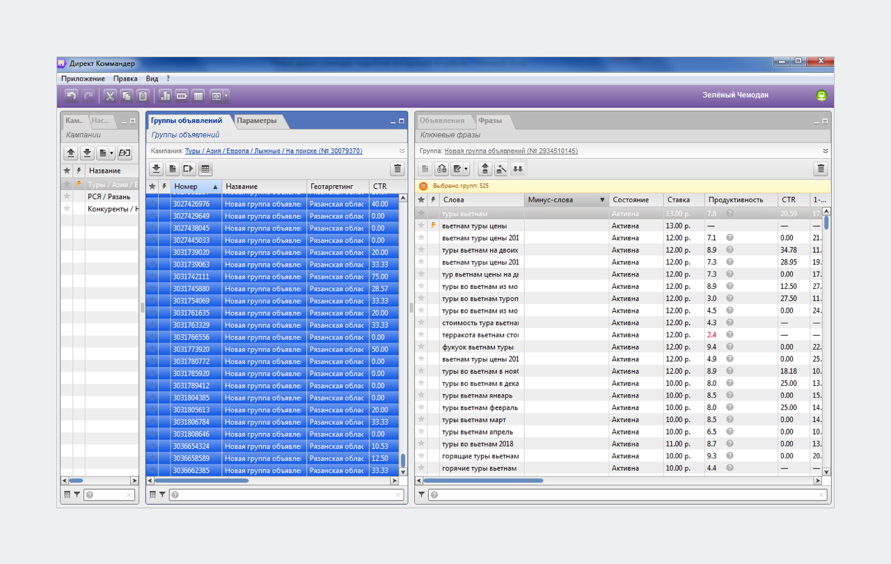Image resolution: width=891 pixels, height=564 pixels.
Task: Star the РСЯ / Рязань campaign
Action: coord(67,196)
